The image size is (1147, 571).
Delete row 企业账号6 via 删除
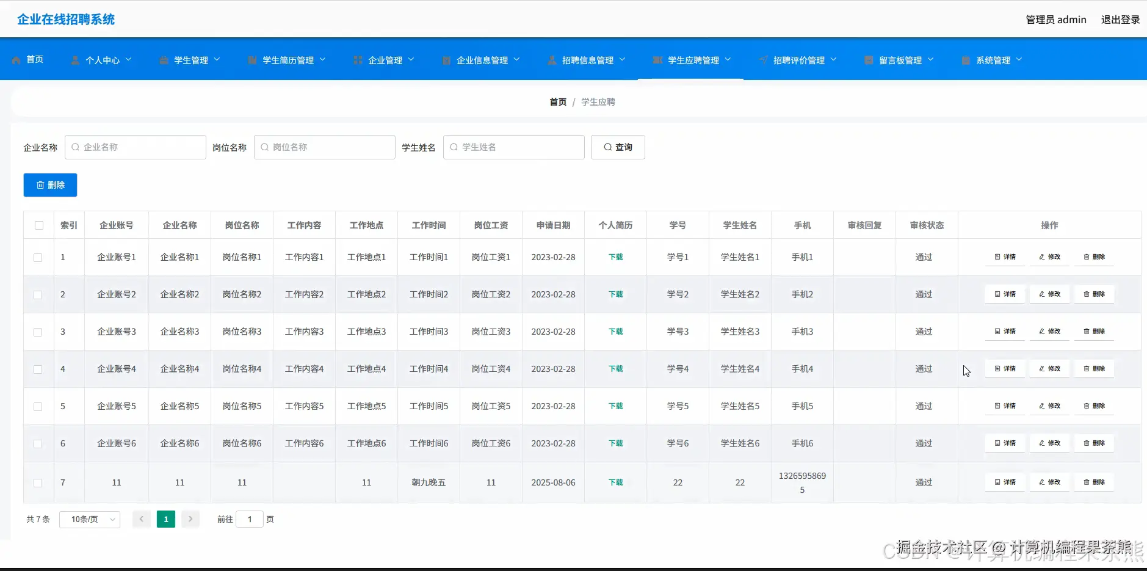point(1095,443)
